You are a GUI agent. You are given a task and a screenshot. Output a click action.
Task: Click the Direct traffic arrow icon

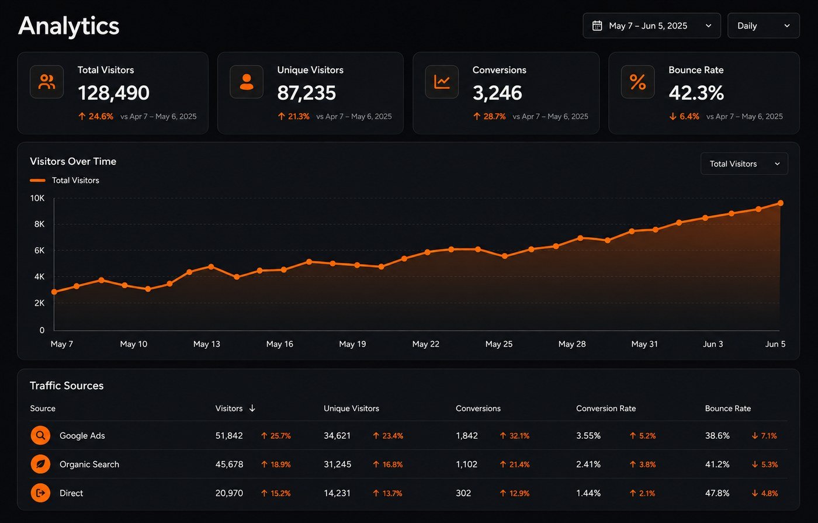[x=40, y=493]
